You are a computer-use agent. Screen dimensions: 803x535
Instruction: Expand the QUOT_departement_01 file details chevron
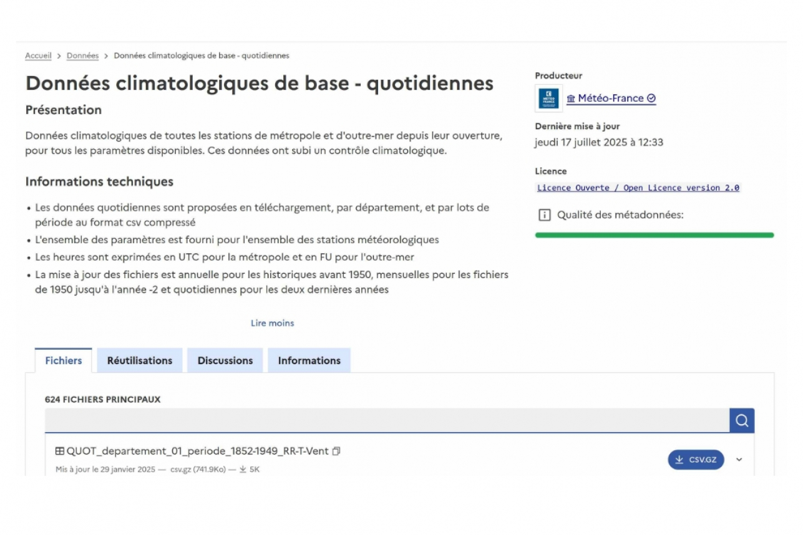[739, 460]
